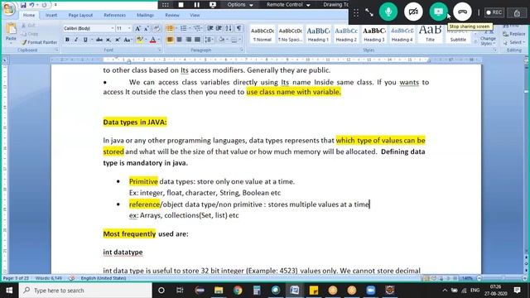Clear formatting from selection
Image resolution: width=530 pixels, height=298 pixels.
[157, 29]
